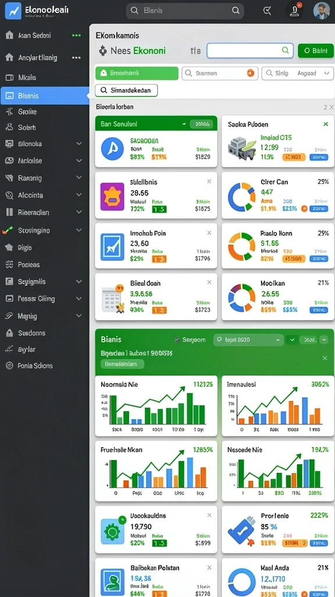Screen dimensions: 335x597
Task: Select Mkaiis in the sidebar
Action: (45, 78)
